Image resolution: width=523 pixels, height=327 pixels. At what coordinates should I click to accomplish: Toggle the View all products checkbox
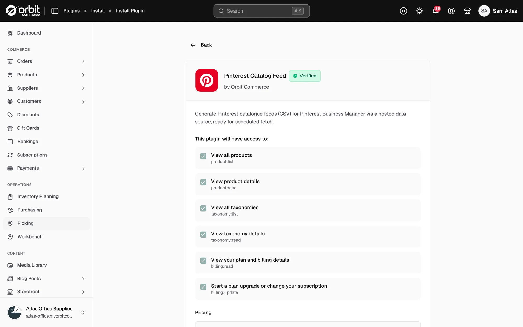pyautogui.click(x=203, y=156)
